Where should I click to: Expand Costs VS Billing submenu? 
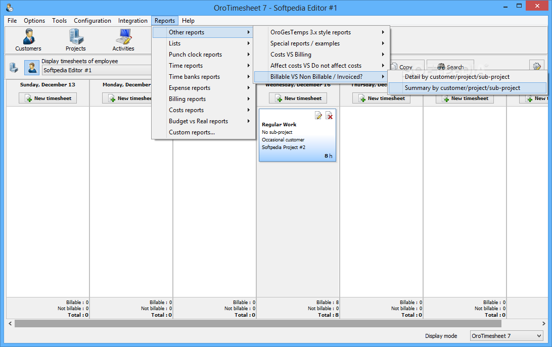tap(321, 55)
